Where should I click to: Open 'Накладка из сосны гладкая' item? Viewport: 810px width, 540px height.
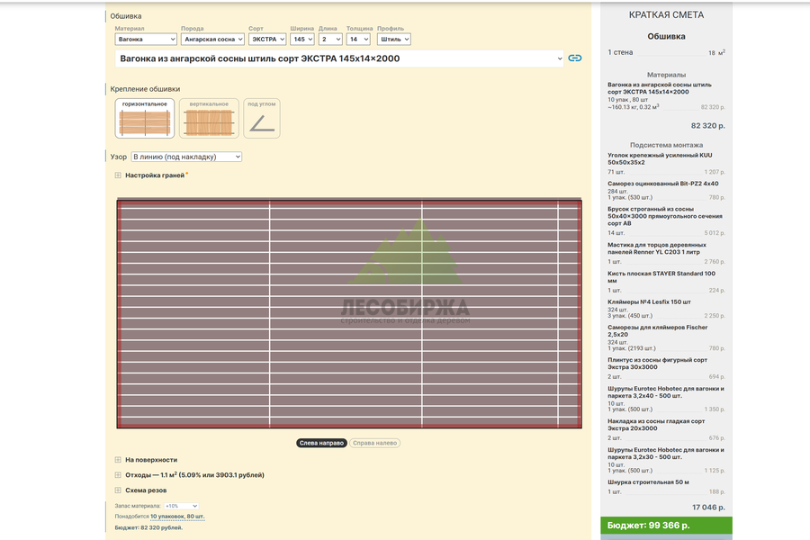pyautogui.click(x=656, y=425)
